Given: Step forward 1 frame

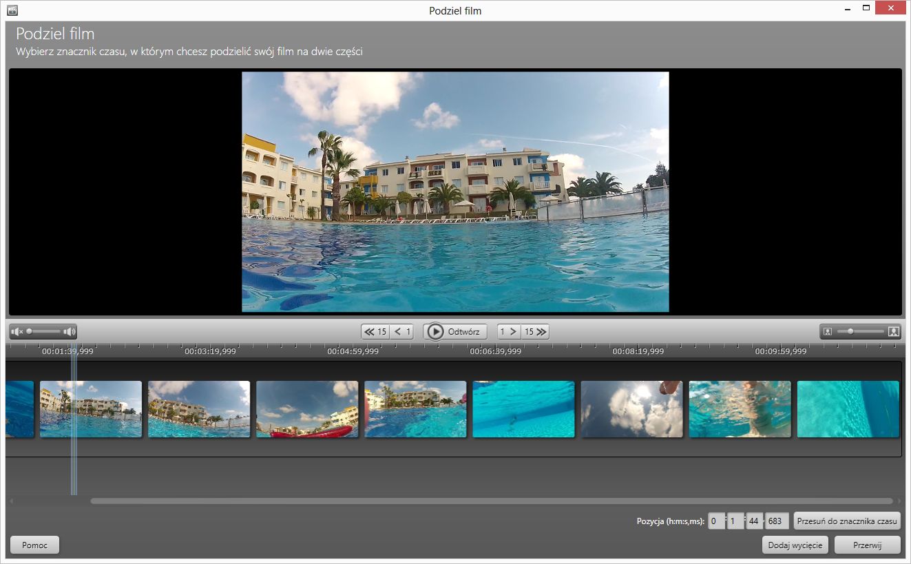Looking at the screenshot, I should (509, 332).
